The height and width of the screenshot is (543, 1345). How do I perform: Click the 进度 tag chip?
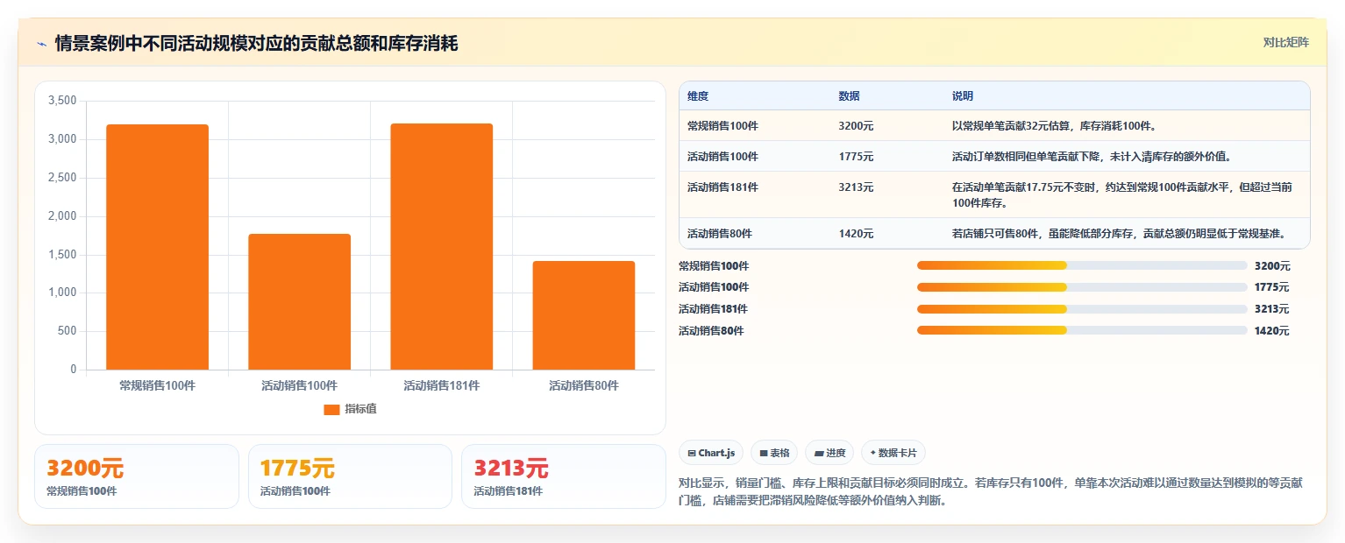[x=829, y=453]
